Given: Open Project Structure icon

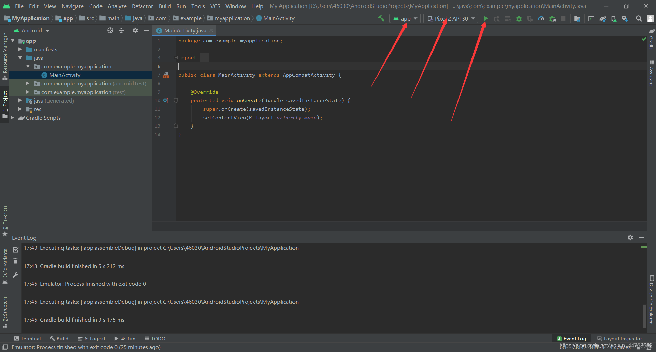Looking at the screenshot, I should (577, 18).
